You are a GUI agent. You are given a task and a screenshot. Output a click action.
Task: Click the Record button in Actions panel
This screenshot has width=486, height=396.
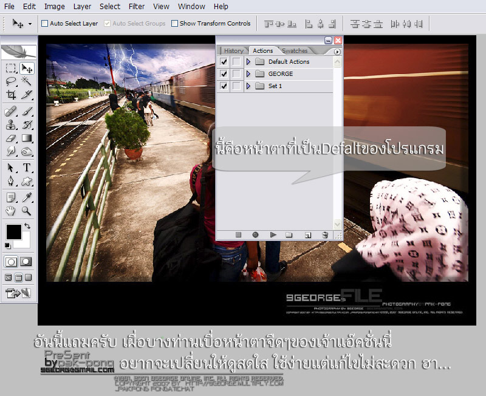[255, 235]
